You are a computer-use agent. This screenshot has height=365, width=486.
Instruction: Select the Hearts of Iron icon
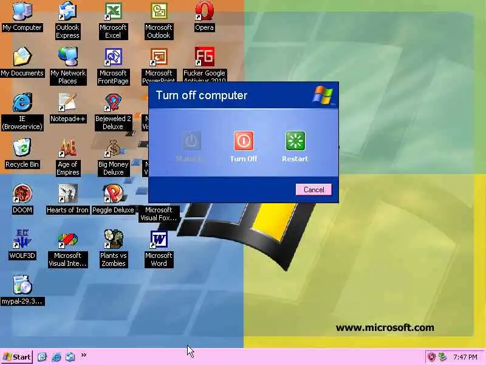(67, 193)
